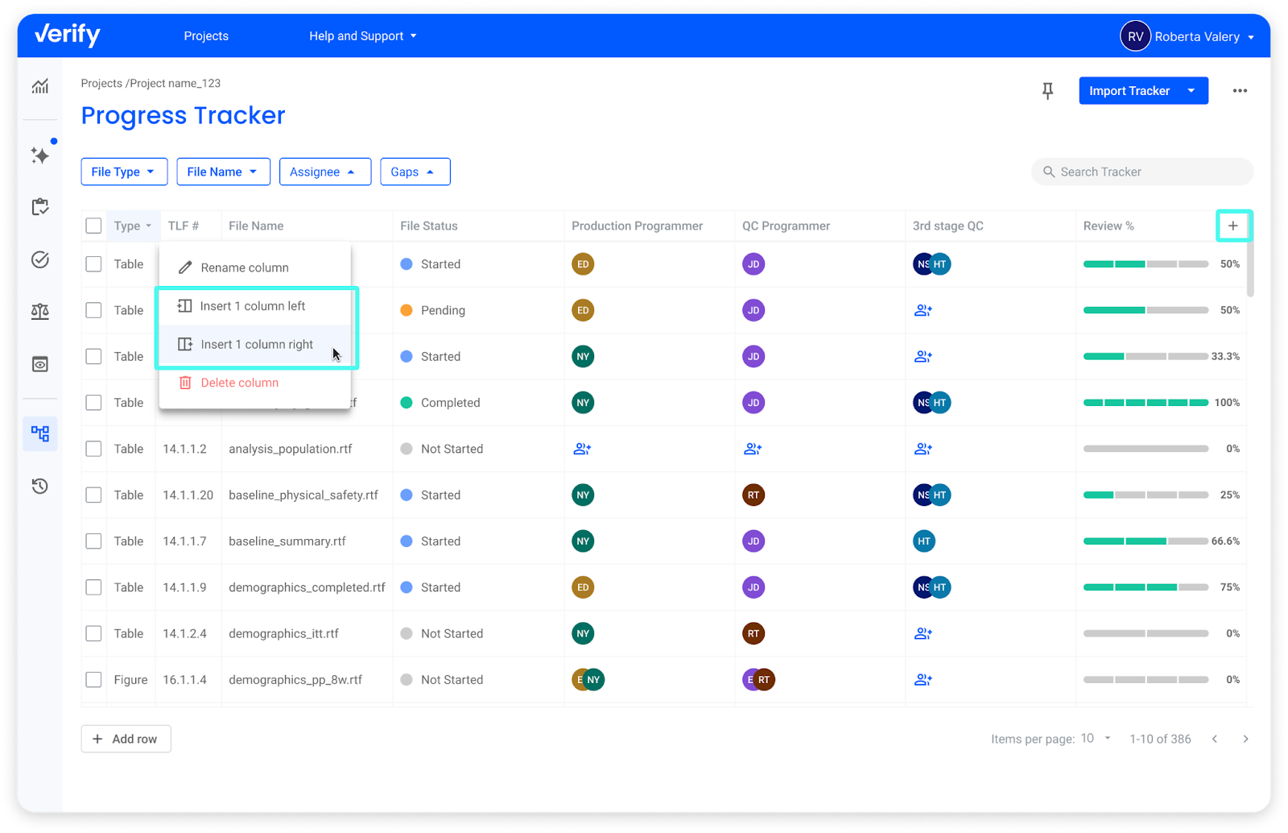
Task: Tick the checkbox for analysis_population.rtf row
Action: (x=93, y=449)
